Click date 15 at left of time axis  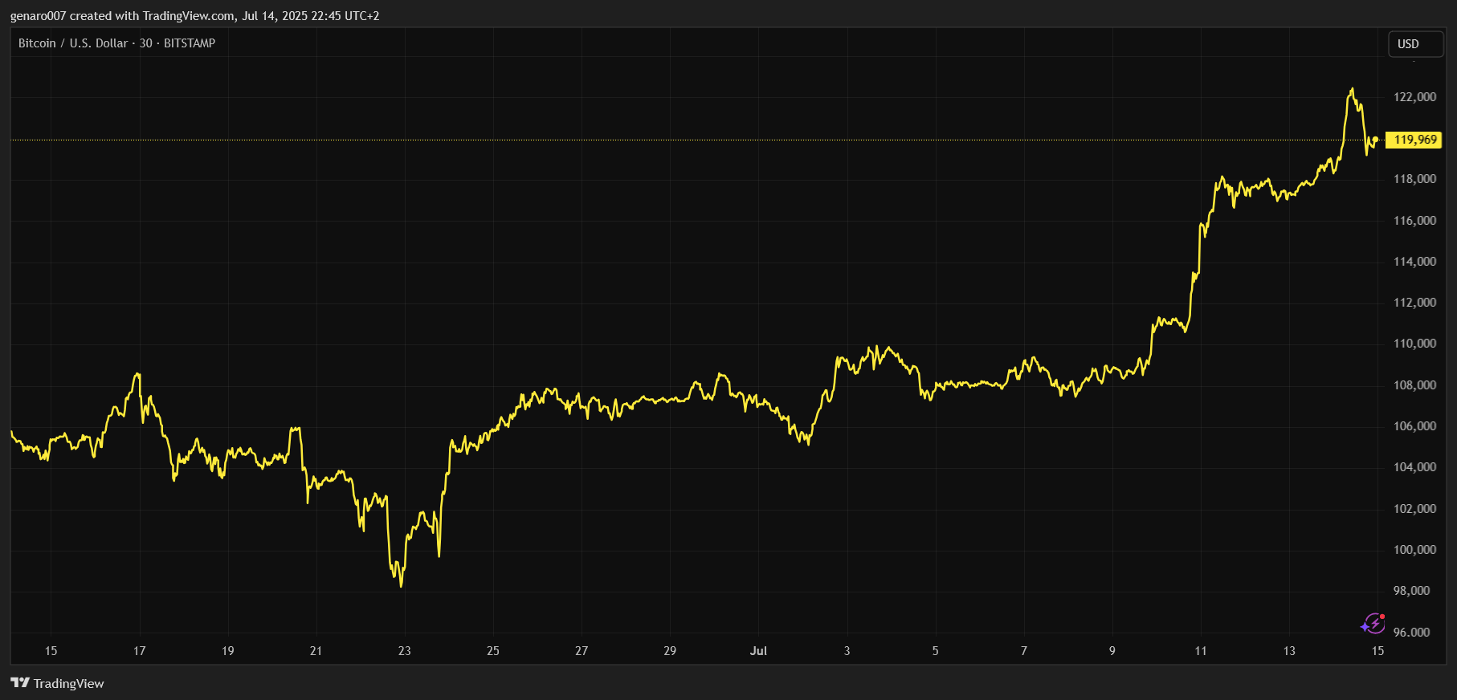pyautogui.click(x=51, y=651)
